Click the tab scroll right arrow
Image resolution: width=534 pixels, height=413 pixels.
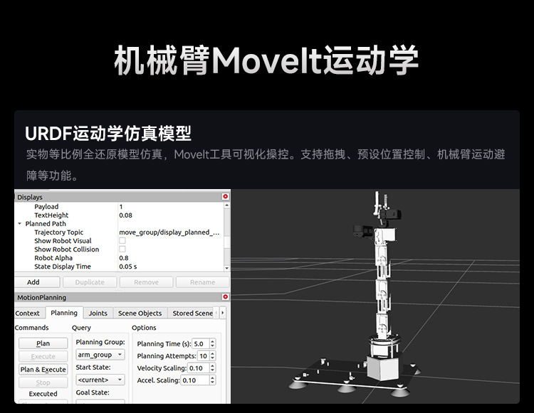pyautogui.click(x=223, y=313)
